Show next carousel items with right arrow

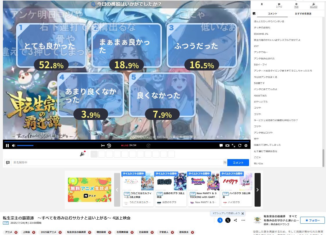tap(257, 190)
